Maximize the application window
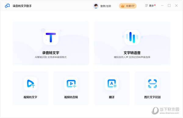The height and width of the screenshot is (118, 183). [169, 5]
